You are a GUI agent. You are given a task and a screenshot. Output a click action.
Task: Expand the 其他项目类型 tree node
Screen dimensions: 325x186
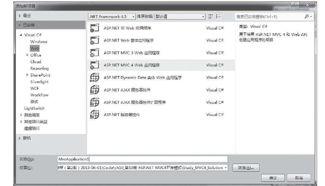click(x=21, y=122)
